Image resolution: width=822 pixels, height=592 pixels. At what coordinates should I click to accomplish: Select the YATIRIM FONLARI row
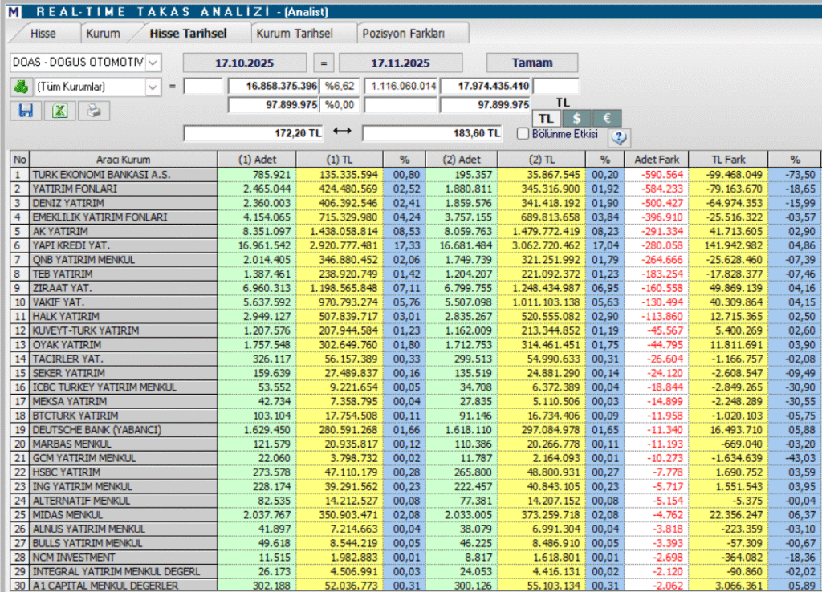415,189
